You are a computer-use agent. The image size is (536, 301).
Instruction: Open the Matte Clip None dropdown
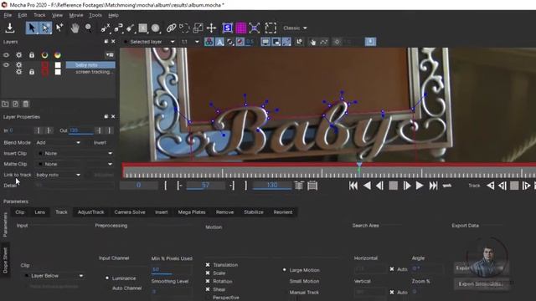pyautogui.click(x=75, y=164)
